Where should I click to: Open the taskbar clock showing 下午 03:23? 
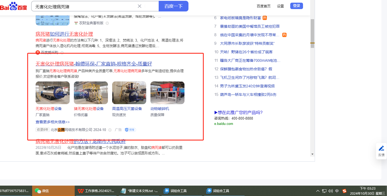[368, 191]
